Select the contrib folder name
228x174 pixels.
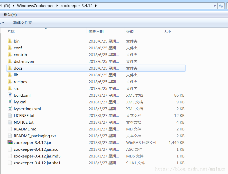pyautogui.click(x=20, y=55)
